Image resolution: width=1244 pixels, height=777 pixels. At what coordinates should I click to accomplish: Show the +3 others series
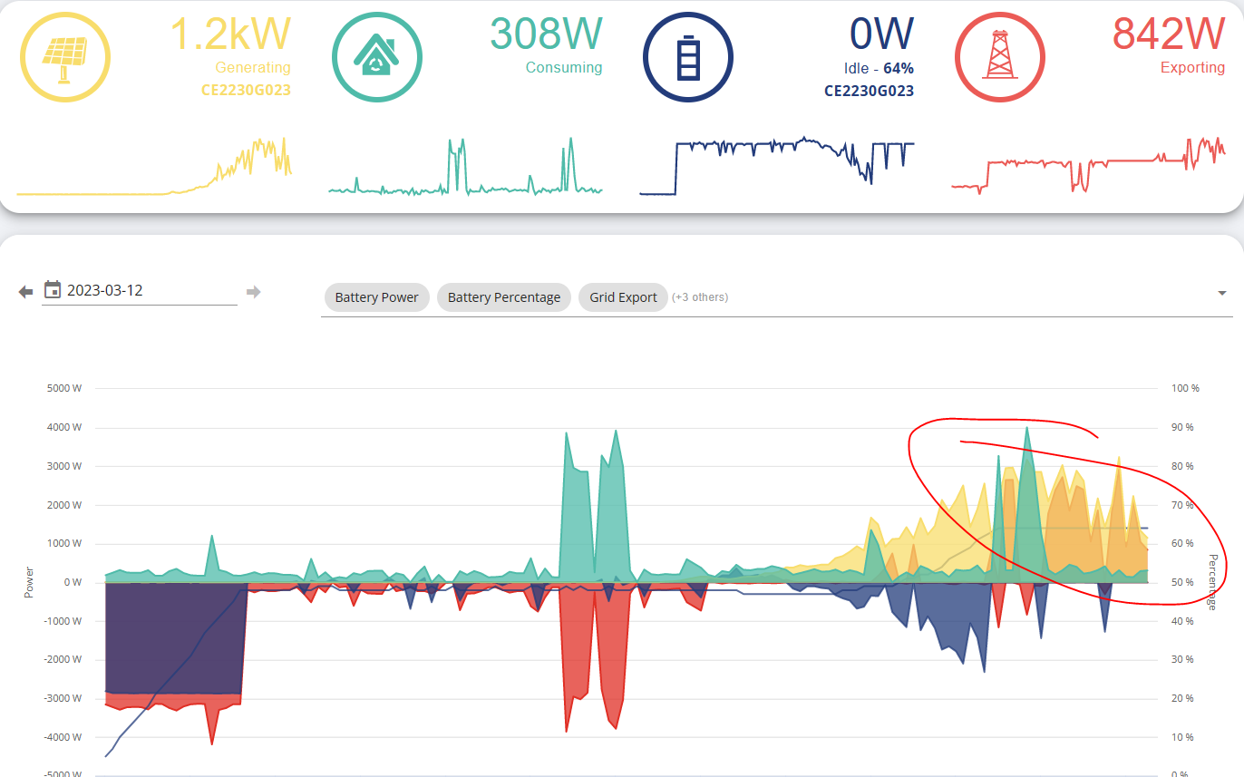click(700, 297)
